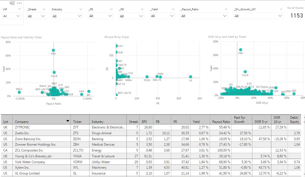Screen dimensions: 305x177
Task: Select the CLLN point in DGR 10-yr chart
Action: coord(244,72)
